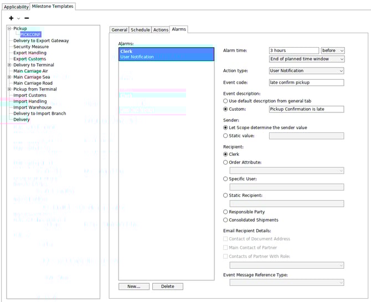Open the Applicability tab
The image size is (371, 302).
16,7
